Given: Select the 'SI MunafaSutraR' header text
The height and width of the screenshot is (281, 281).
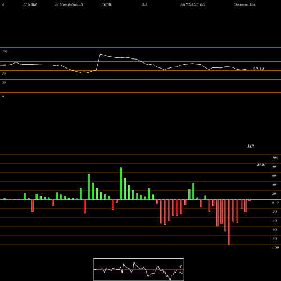Looking at the screenshot, I should point(69,4).
